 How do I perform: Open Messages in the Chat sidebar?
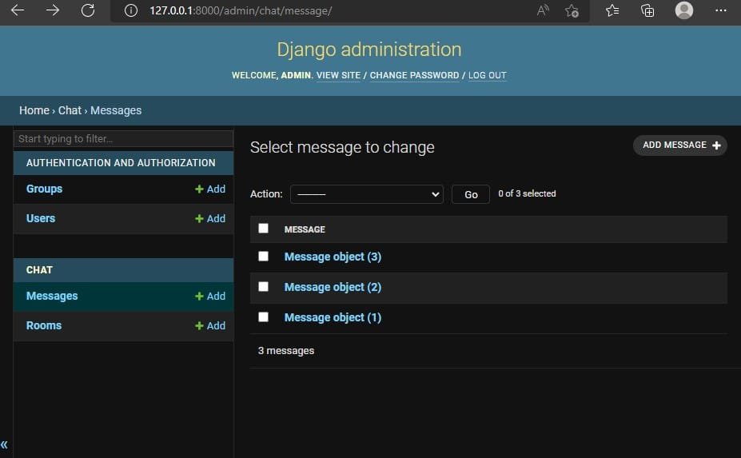[x=52, y=296]
